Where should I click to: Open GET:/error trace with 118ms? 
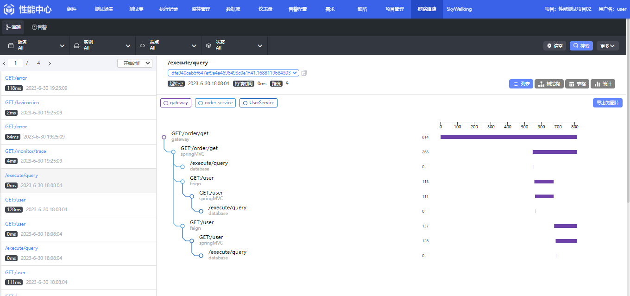pyautogui.click(x=78, y=83)
